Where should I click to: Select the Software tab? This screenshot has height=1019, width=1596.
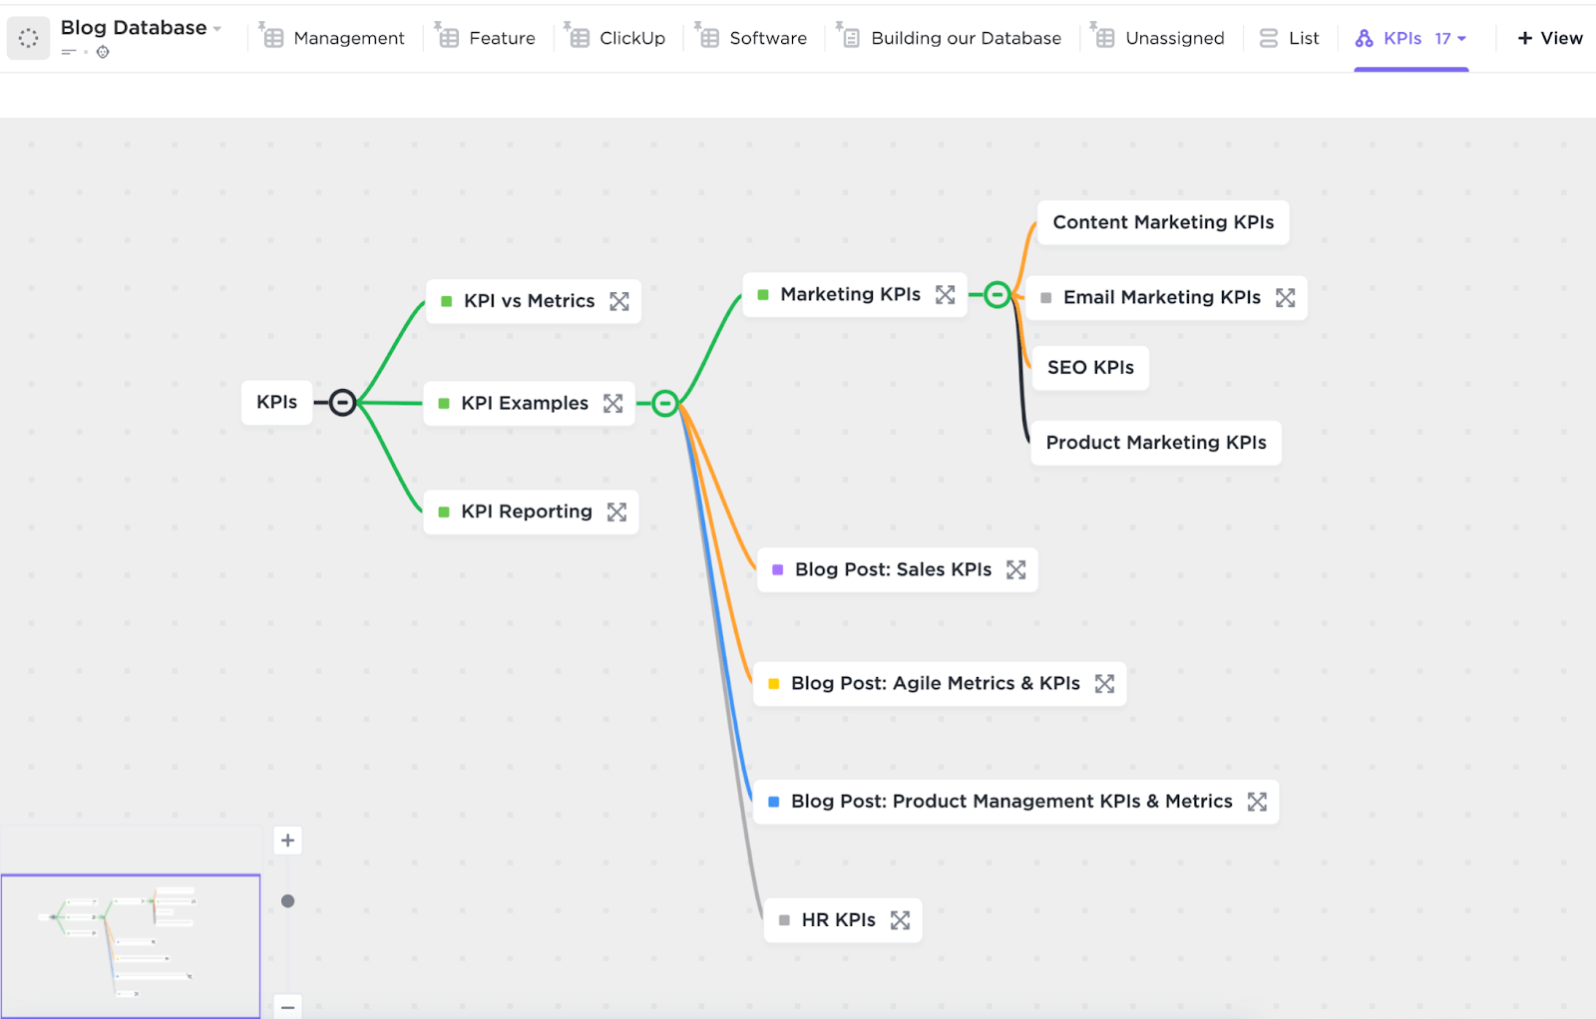[752, 38]
